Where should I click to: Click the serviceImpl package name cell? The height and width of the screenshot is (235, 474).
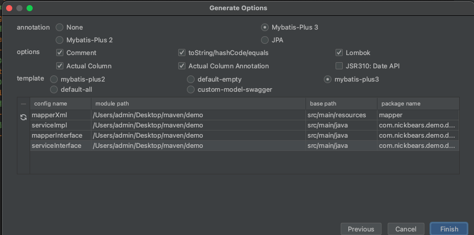pyautogui.click(x=418, y=125)
